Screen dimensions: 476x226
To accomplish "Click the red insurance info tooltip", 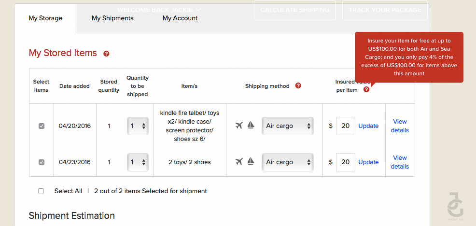I will click(x=409, y=57).
